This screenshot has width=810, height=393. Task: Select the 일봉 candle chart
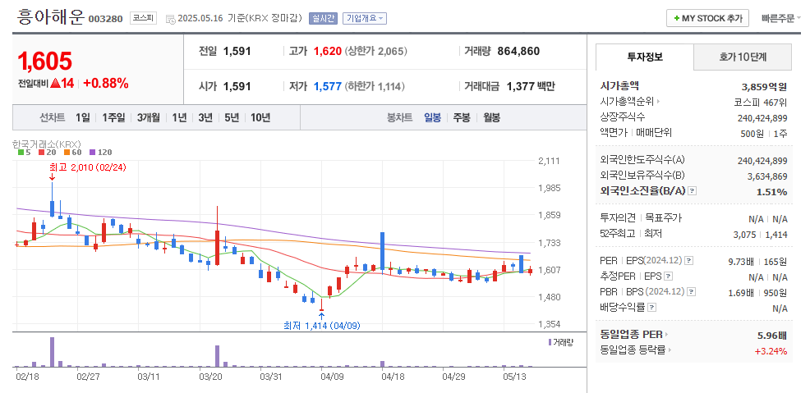point(432,117)
